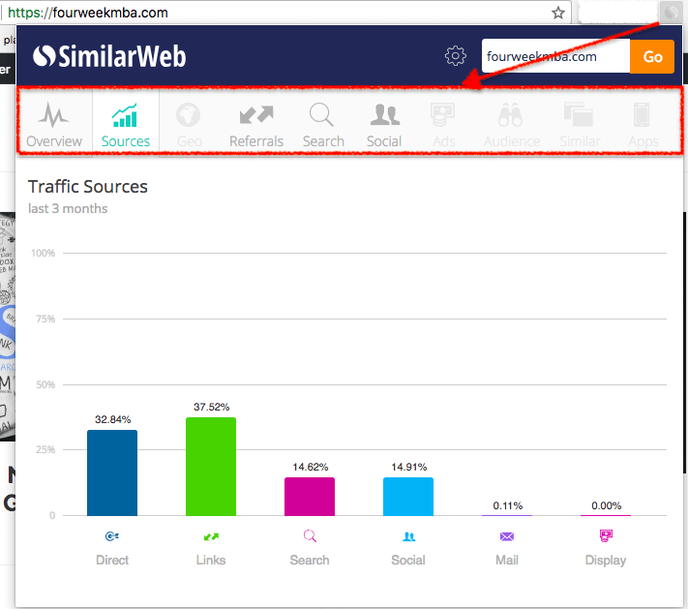Open the Ads tab
Image resolution: width=688 pixels, height=609 pixels.
click(443, 125)
